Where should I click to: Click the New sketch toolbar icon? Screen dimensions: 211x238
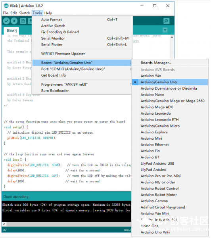coord(23,21)
